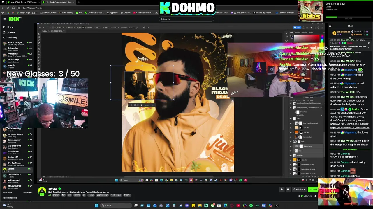Click foreground color swatch in Color panel
This screenshot has height=209, width=373.
pyautogui.click(x=291, y=36)
